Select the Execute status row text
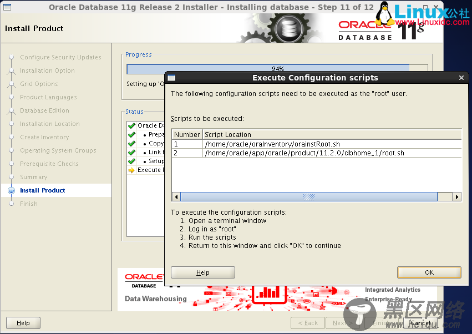The image size is (472, 334). click(151, 170)
